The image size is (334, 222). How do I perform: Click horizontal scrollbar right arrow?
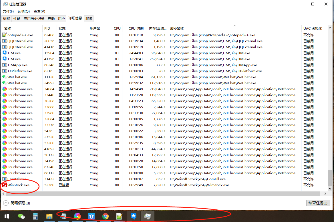[x=325, y=193]
